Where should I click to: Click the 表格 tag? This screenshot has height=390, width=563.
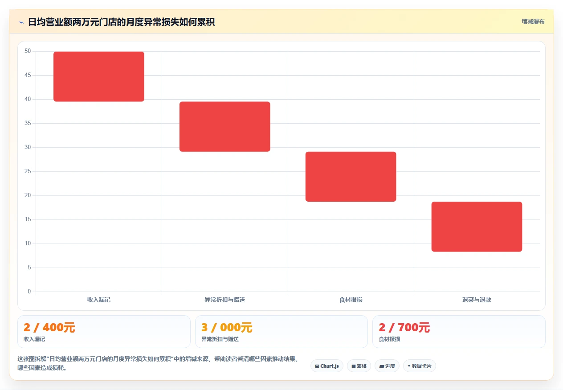click(359, 366)
